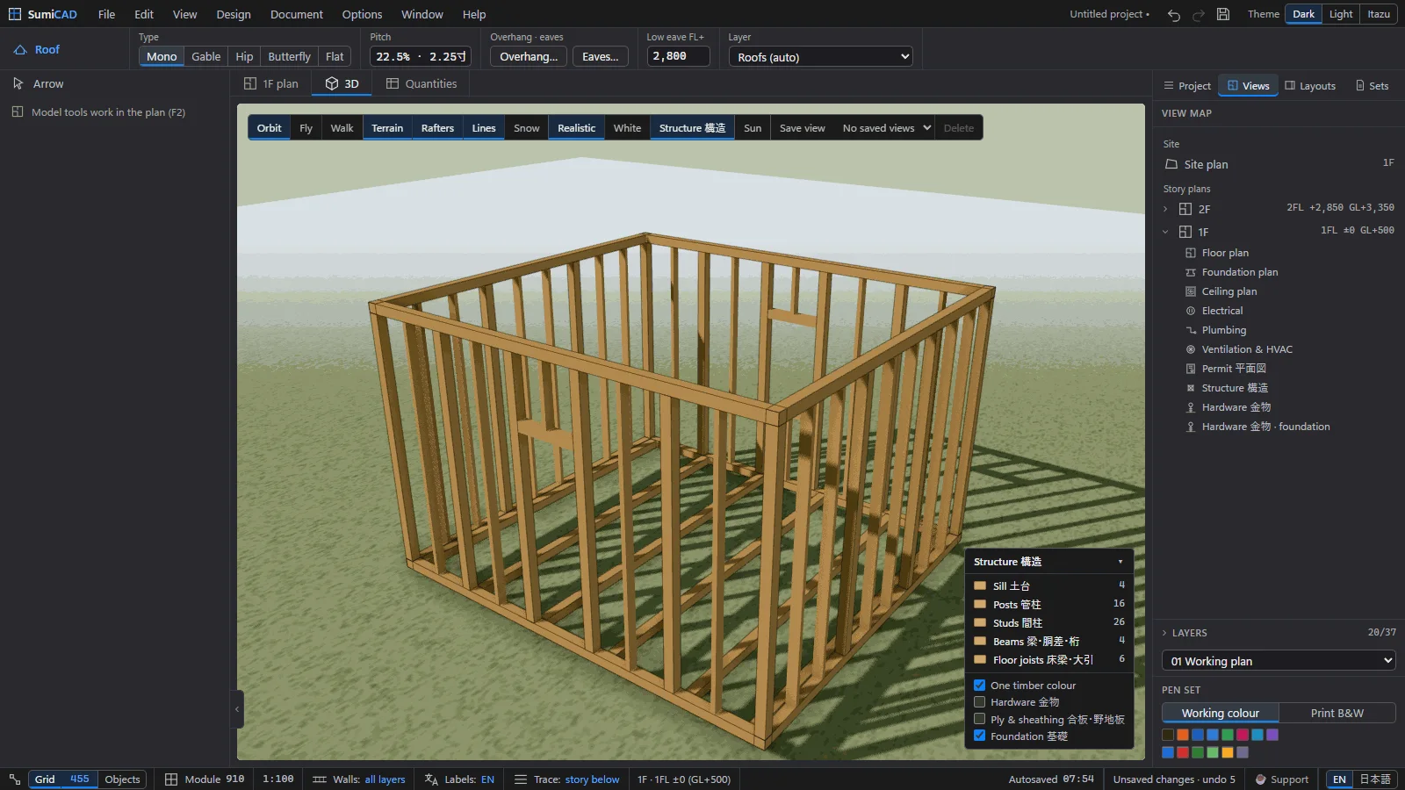Image resolution: width=1405 pixels, height=790 pixels.
Task: Pick the orange pen colour swatch
Action: (x=1183, y=735)
